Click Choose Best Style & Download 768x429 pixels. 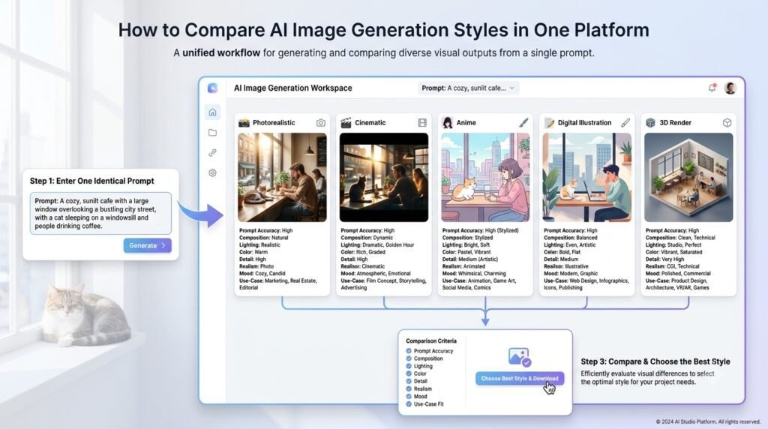pos(520,379)
